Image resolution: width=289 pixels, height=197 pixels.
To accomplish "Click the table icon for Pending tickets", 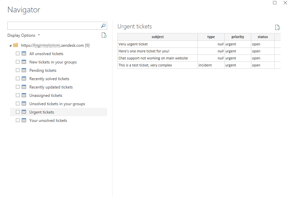I will pyautogui.click(x=24, y=70).
